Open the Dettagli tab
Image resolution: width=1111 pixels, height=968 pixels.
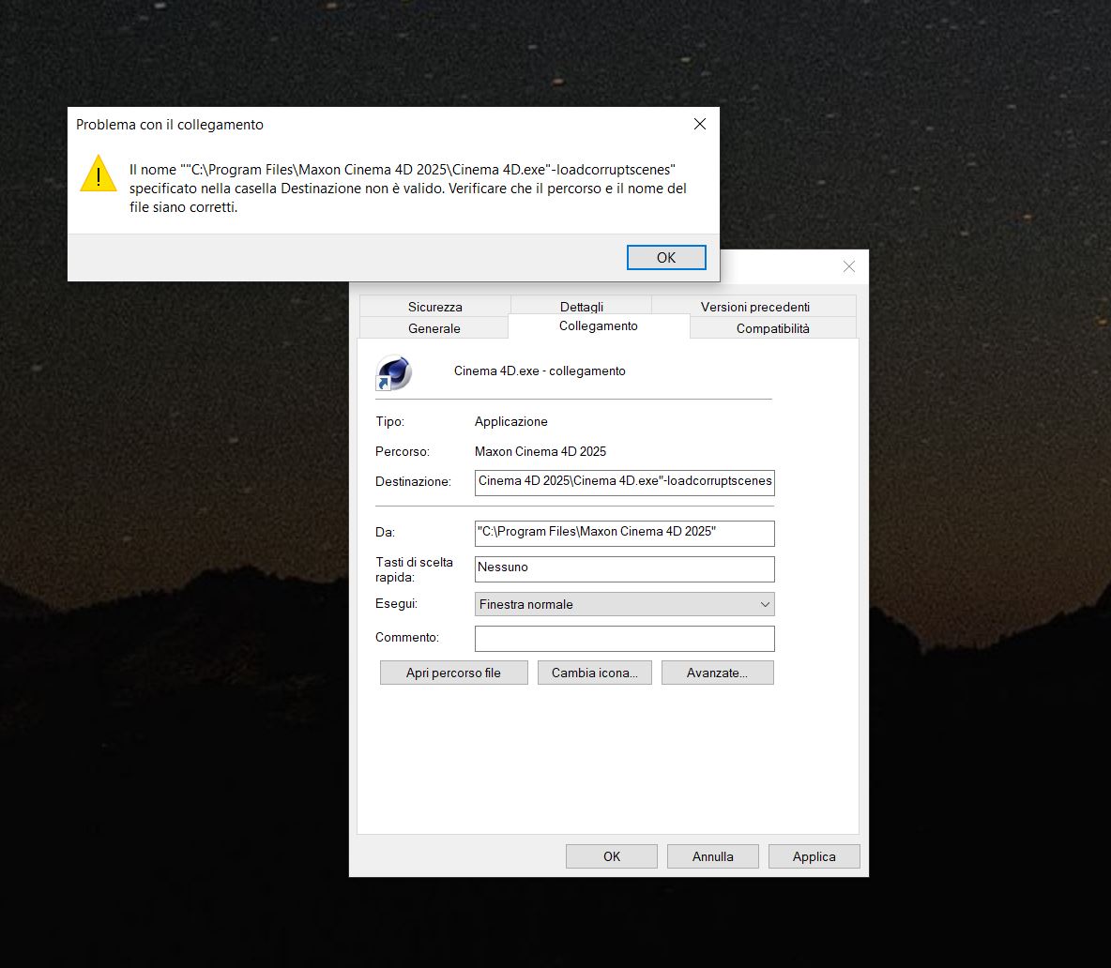click(x=582, y=307)
